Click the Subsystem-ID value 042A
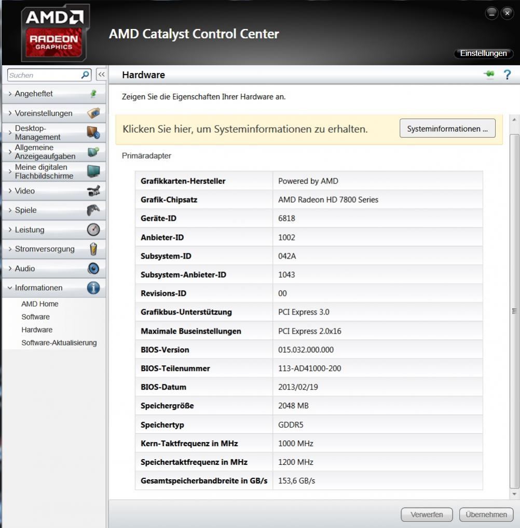This screenshot has height=528, width=520. click(286, 256)
